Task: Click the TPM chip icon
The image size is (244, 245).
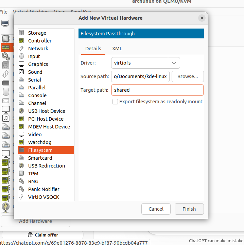Action: point(21,174)
